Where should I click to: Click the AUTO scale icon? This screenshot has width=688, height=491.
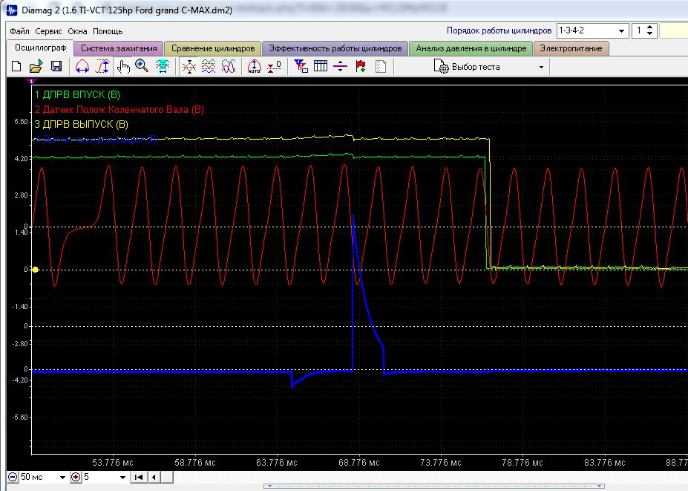coord(254,67)
